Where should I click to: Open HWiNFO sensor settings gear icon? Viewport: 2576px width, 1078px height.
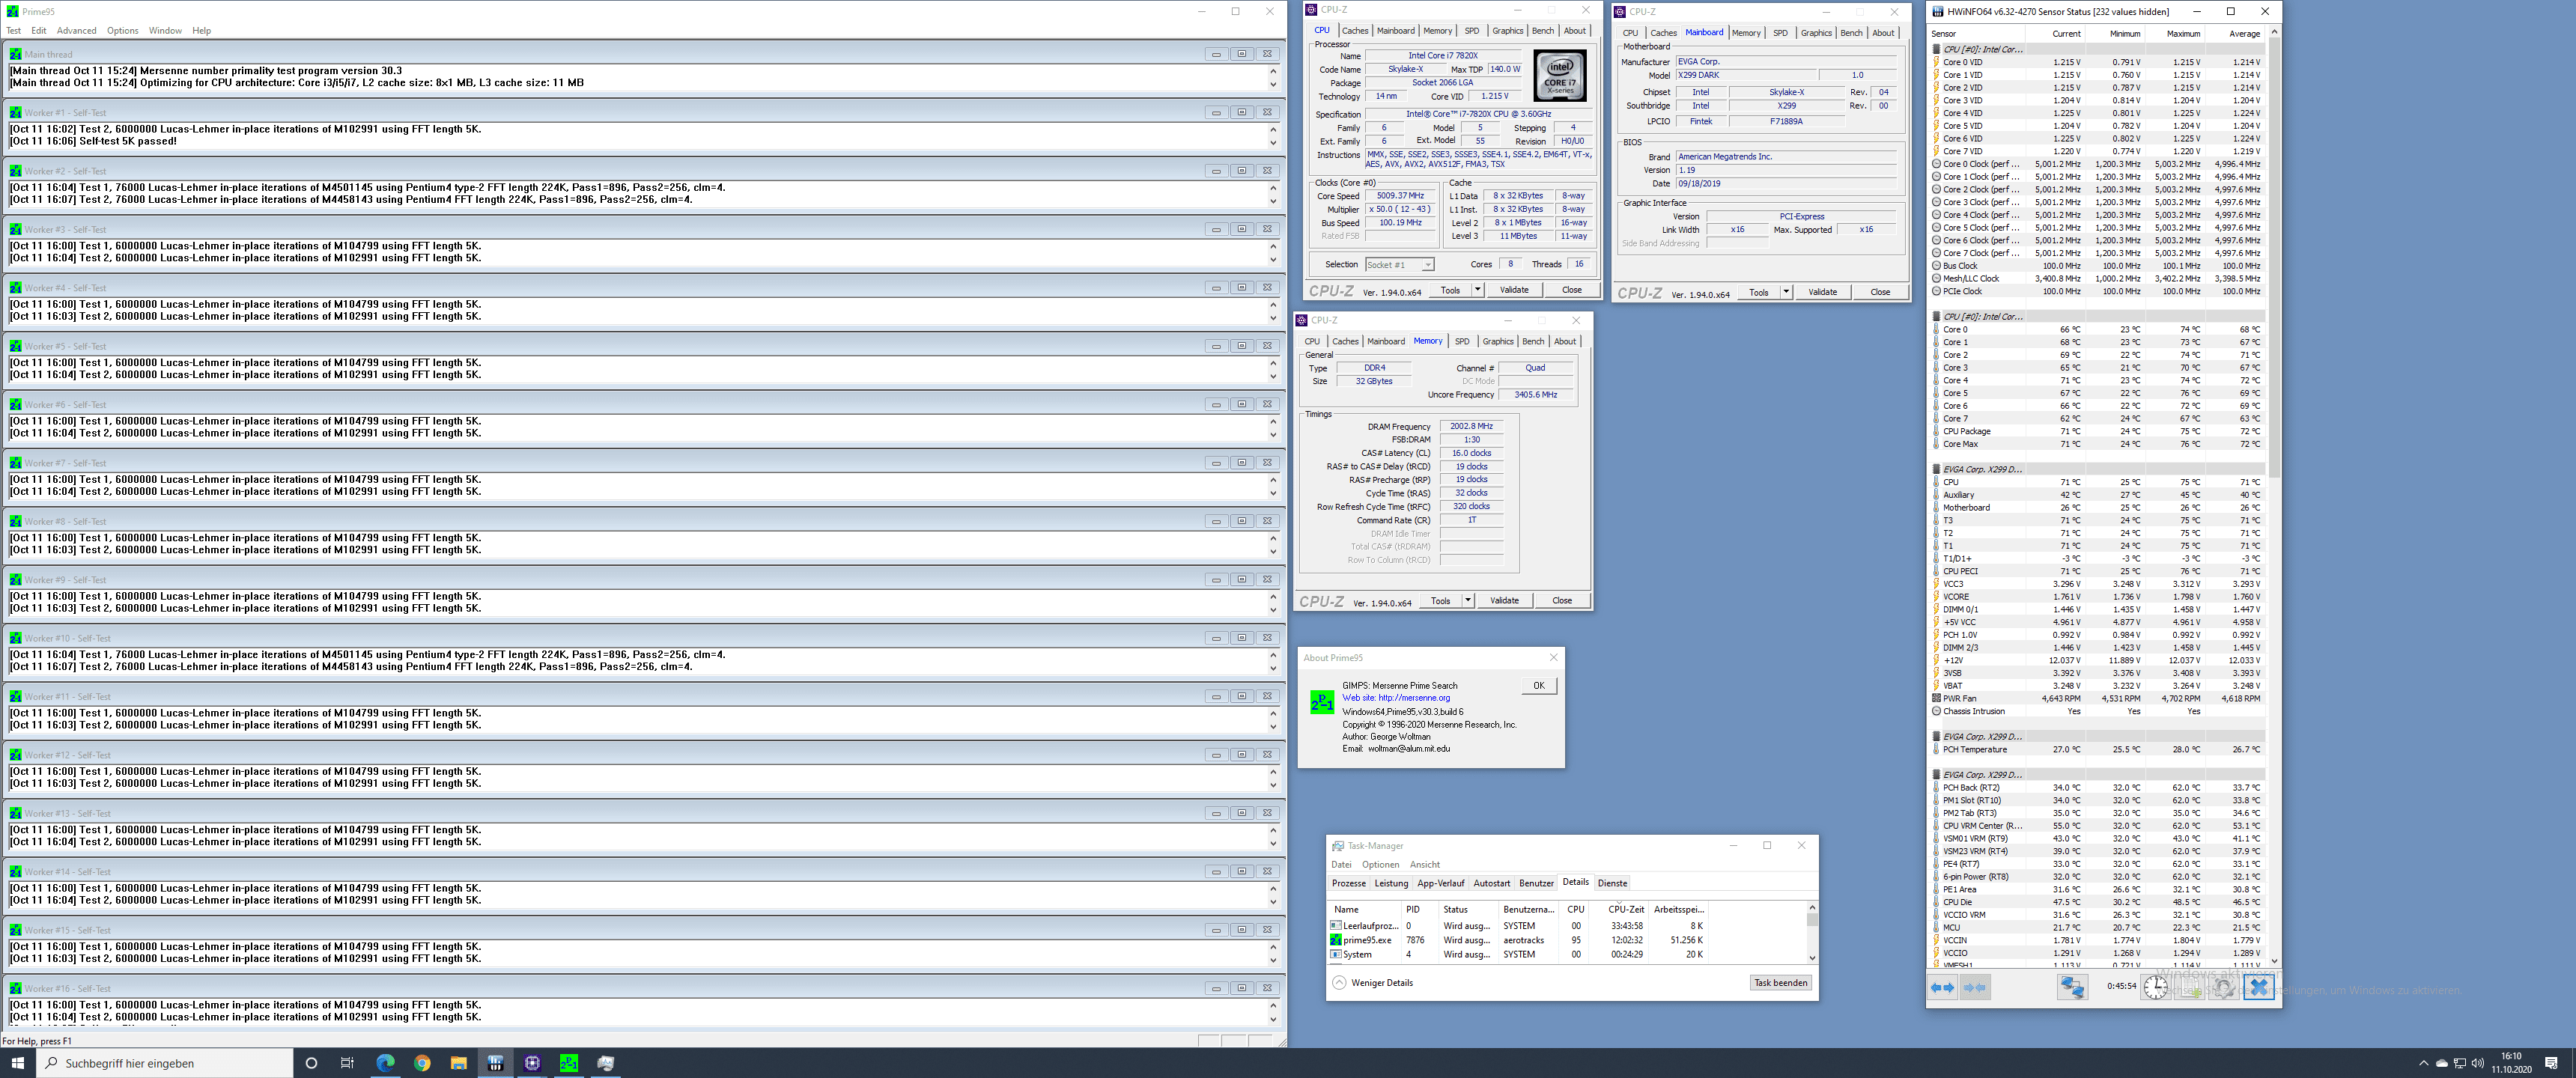[2223, 987]
